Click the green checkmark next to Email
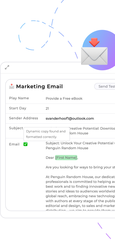 click(x=26, y=144)
